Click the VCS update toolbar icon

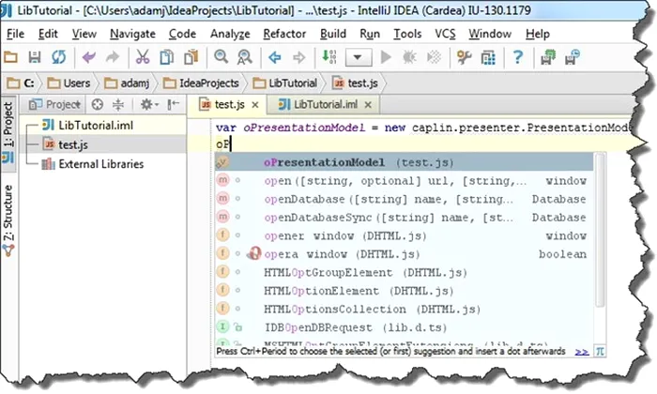[x=548, y=57]
